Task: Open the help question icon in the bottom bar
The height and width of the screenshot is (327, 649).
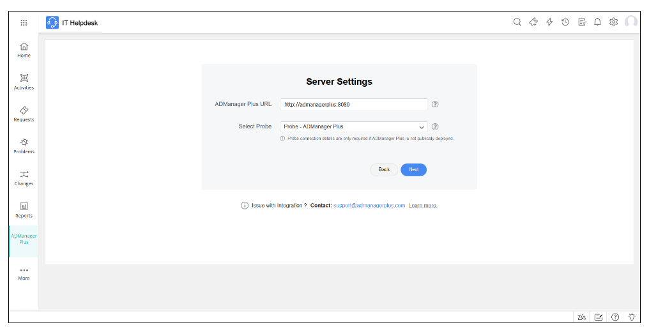Action: pos(615,317)
